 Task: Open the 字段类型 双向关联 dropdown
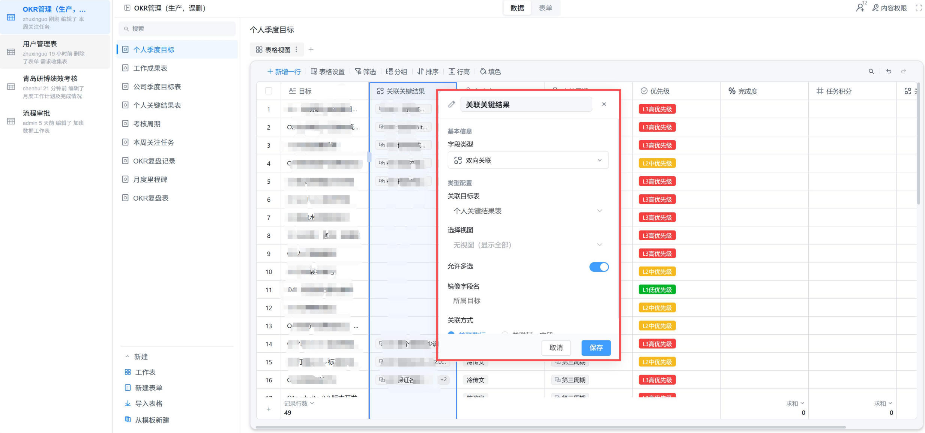(x=528, y=160)
